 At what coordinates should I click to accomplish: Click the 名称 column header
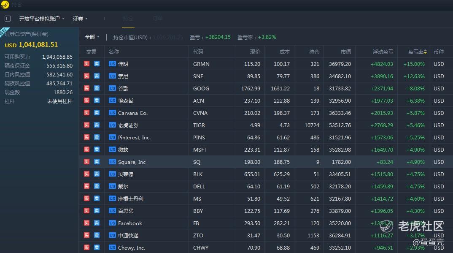click(114, 52)
